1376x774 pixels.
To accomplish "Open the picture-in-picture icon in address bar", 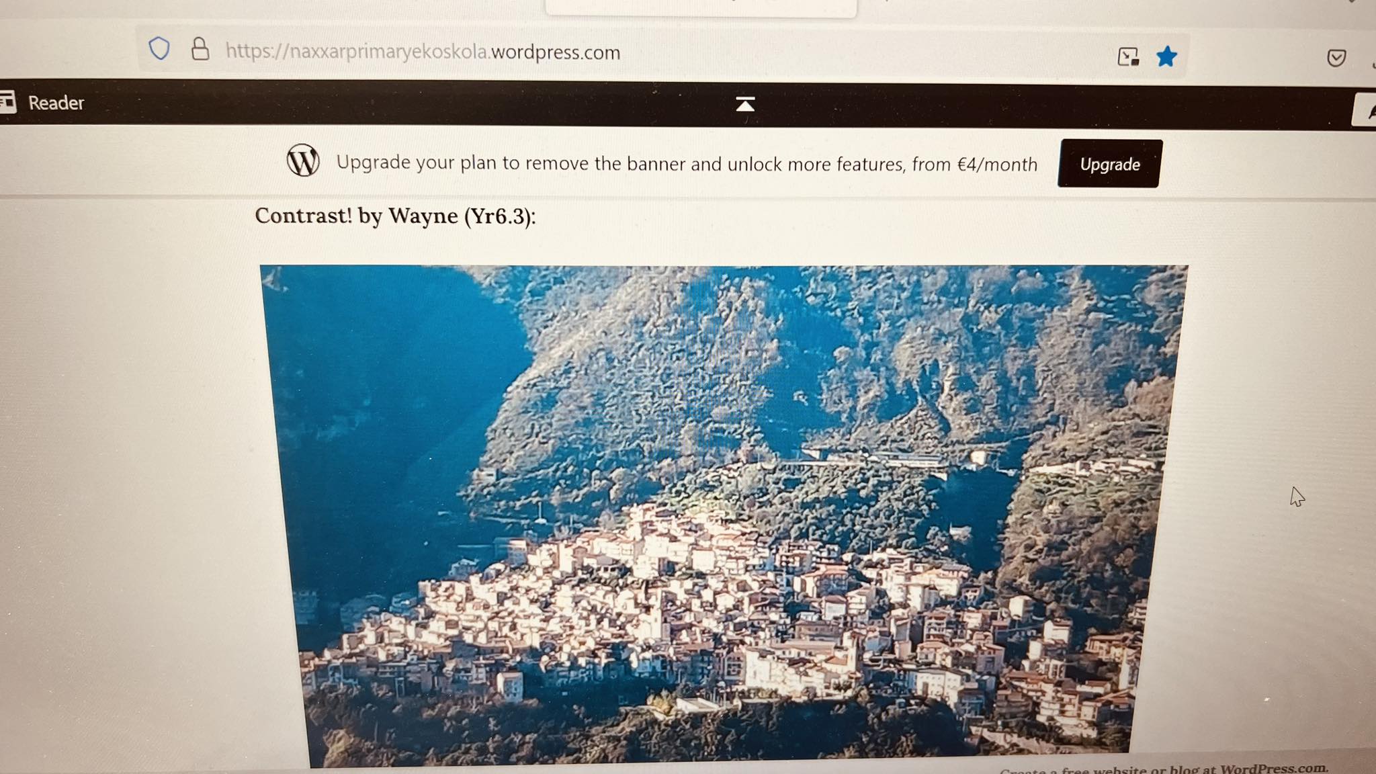I will point(1128,57).
